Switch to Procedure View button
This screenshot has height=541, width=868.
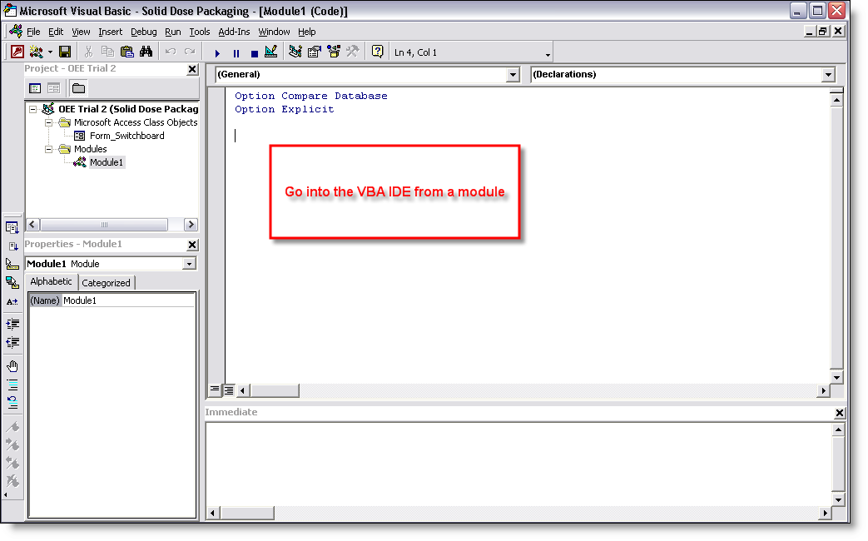point(215,390)
